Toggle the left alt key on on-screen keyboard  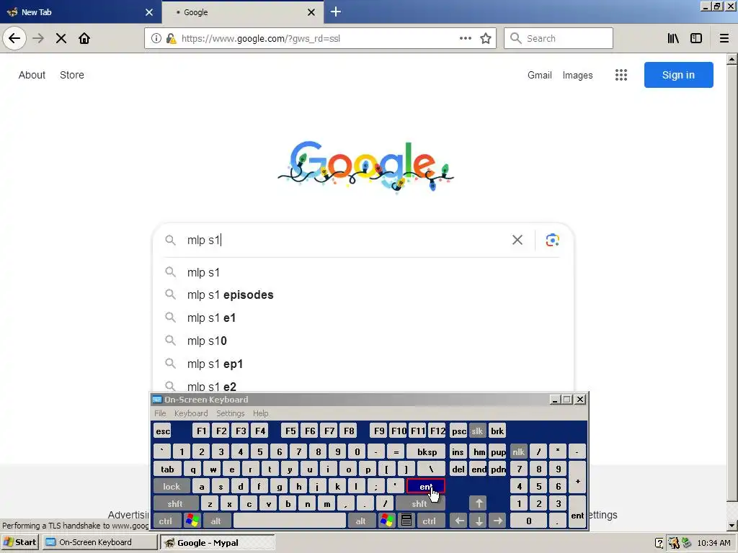(x=216, y=521)
